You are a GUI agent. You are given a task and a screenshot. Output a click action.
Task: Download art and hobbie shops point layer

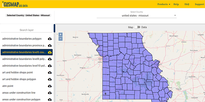point(50,73)
